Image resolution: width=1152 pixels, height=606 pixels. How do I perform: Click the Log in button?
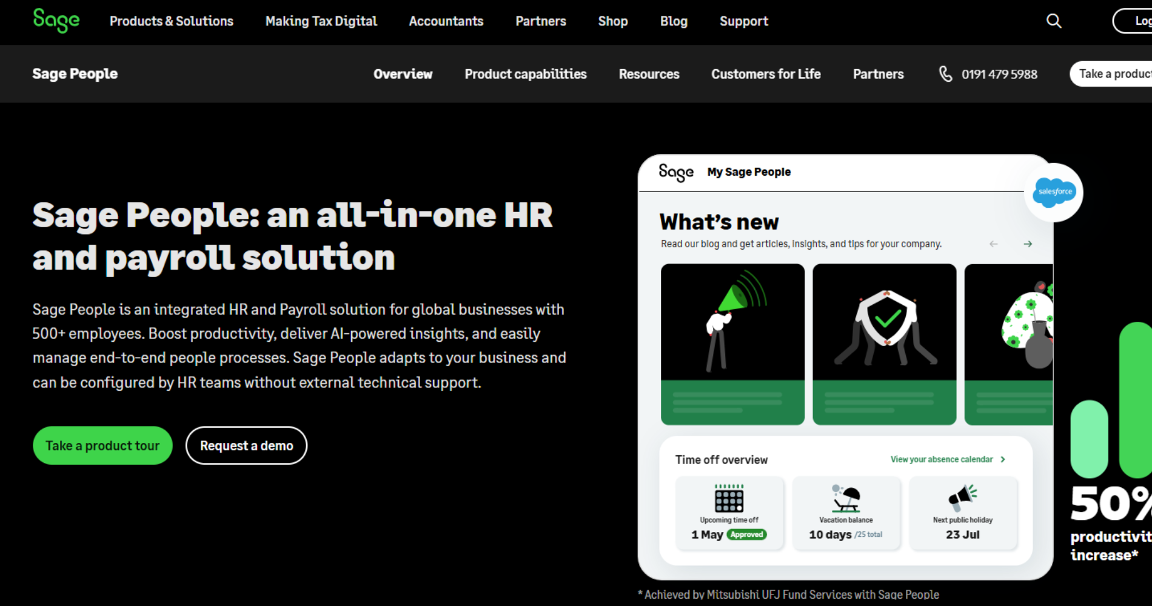click(x=1132, y=21)
